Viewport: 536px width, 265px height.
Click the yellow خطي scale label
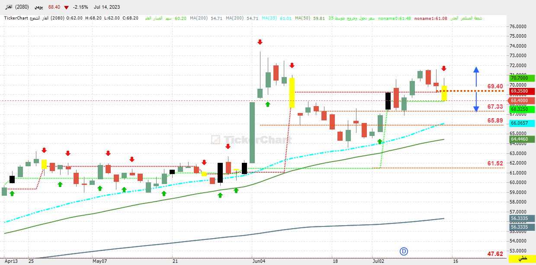[523, 259]
